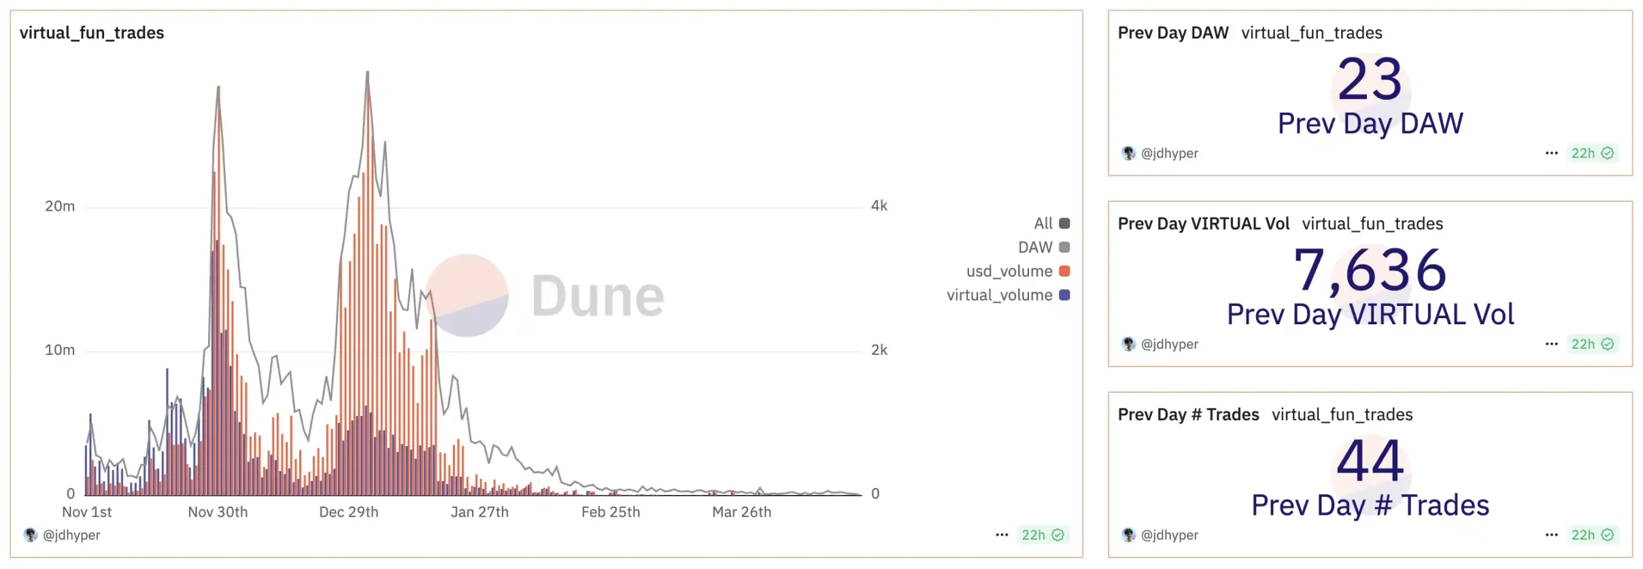Click the virtual_fun_trades main chart title

click(92, 33)
